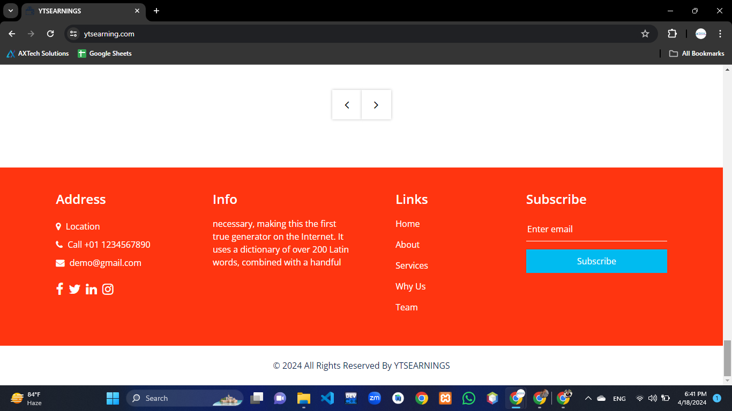Click the previous slide arrow button
The height and width of the screenshot is (411, 732).
(x=347, y=105)
